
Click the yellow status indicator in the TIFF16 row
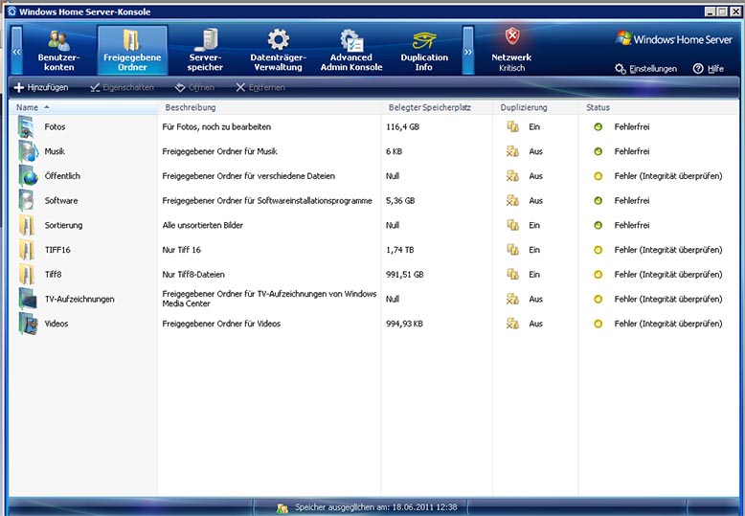click(x=598, y=250)
